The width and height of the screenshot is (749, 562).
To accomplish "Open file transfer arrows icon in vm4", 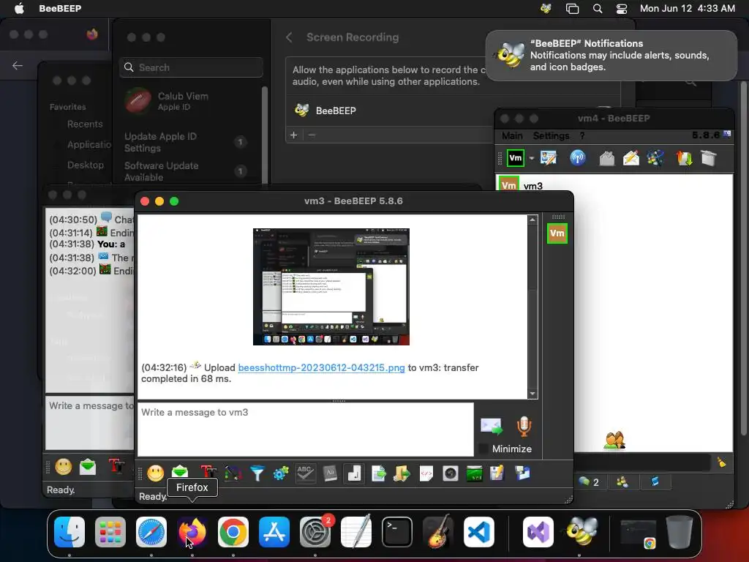I will pyautogui.click(x=685, y=158).
